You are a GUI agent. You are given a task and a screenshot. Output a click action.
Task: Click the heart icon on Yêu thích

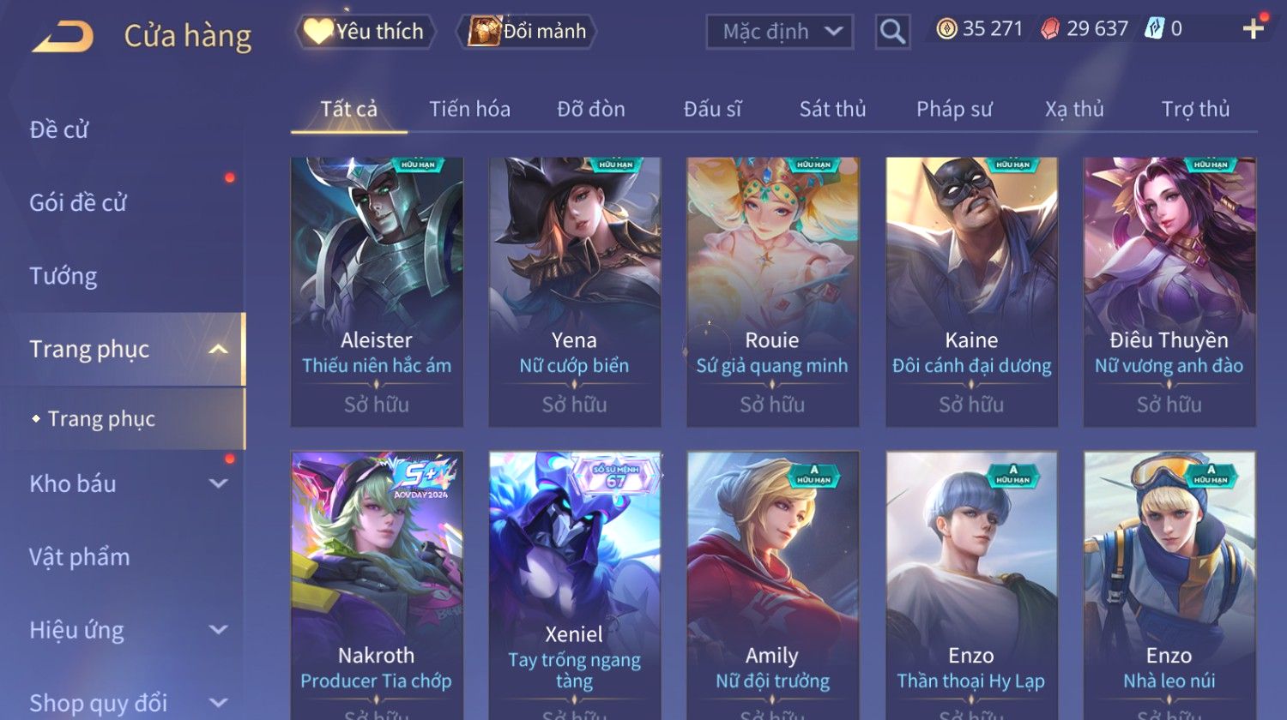click(x=318, y=32)
